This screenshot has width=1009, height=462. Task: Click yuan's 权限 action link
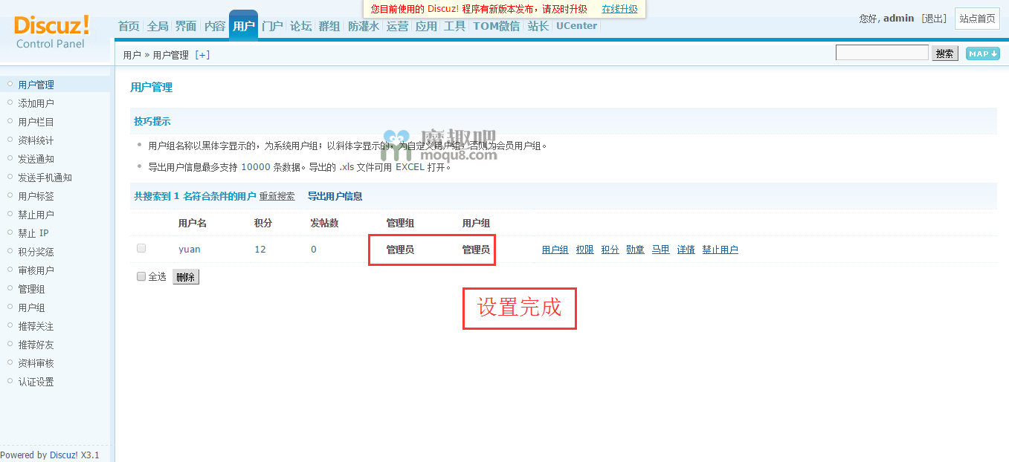click(584, 250)
